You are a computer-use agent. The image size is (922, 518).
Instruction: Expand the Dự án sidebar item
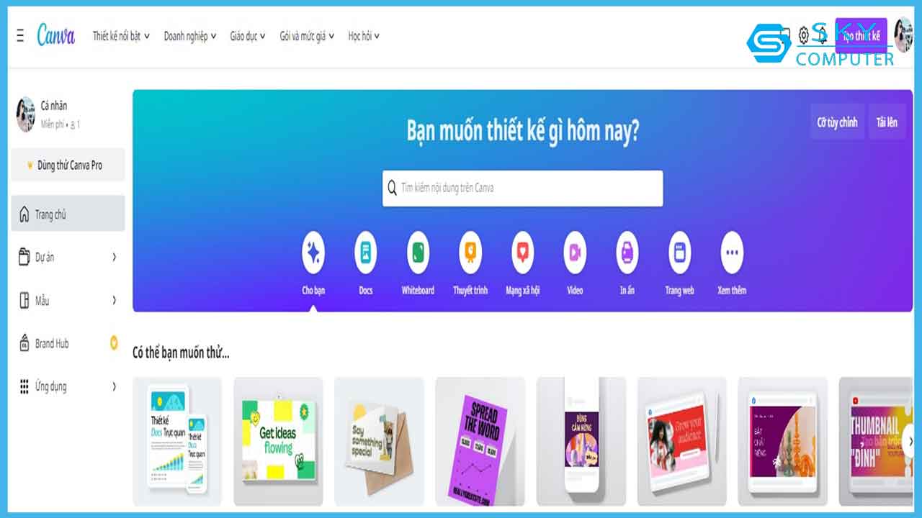(x=68, y=257)
